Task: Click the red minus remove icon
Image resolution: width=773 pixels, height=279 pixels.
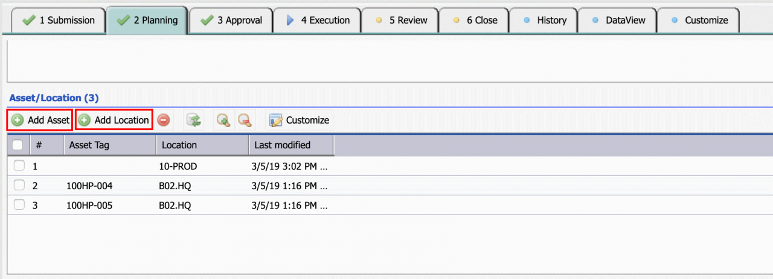Action: click(164, 120)
